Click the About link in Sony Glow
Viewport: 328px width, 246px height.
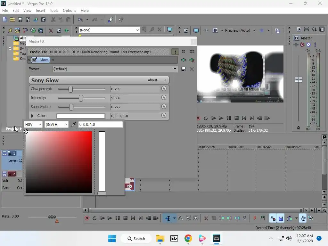tap(152, 80)
